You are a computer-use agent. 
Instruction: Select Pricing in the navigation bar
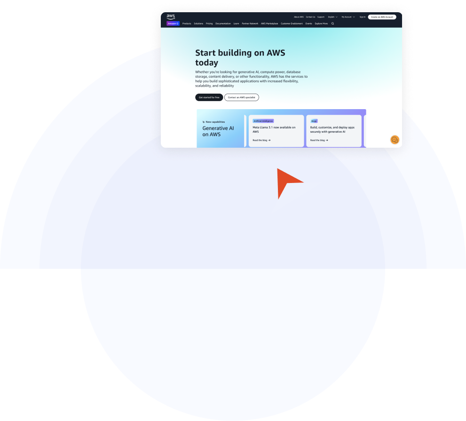coord(209,24)
